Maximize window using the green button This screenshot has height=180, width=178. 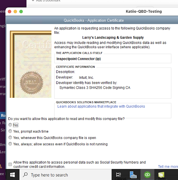21,12
